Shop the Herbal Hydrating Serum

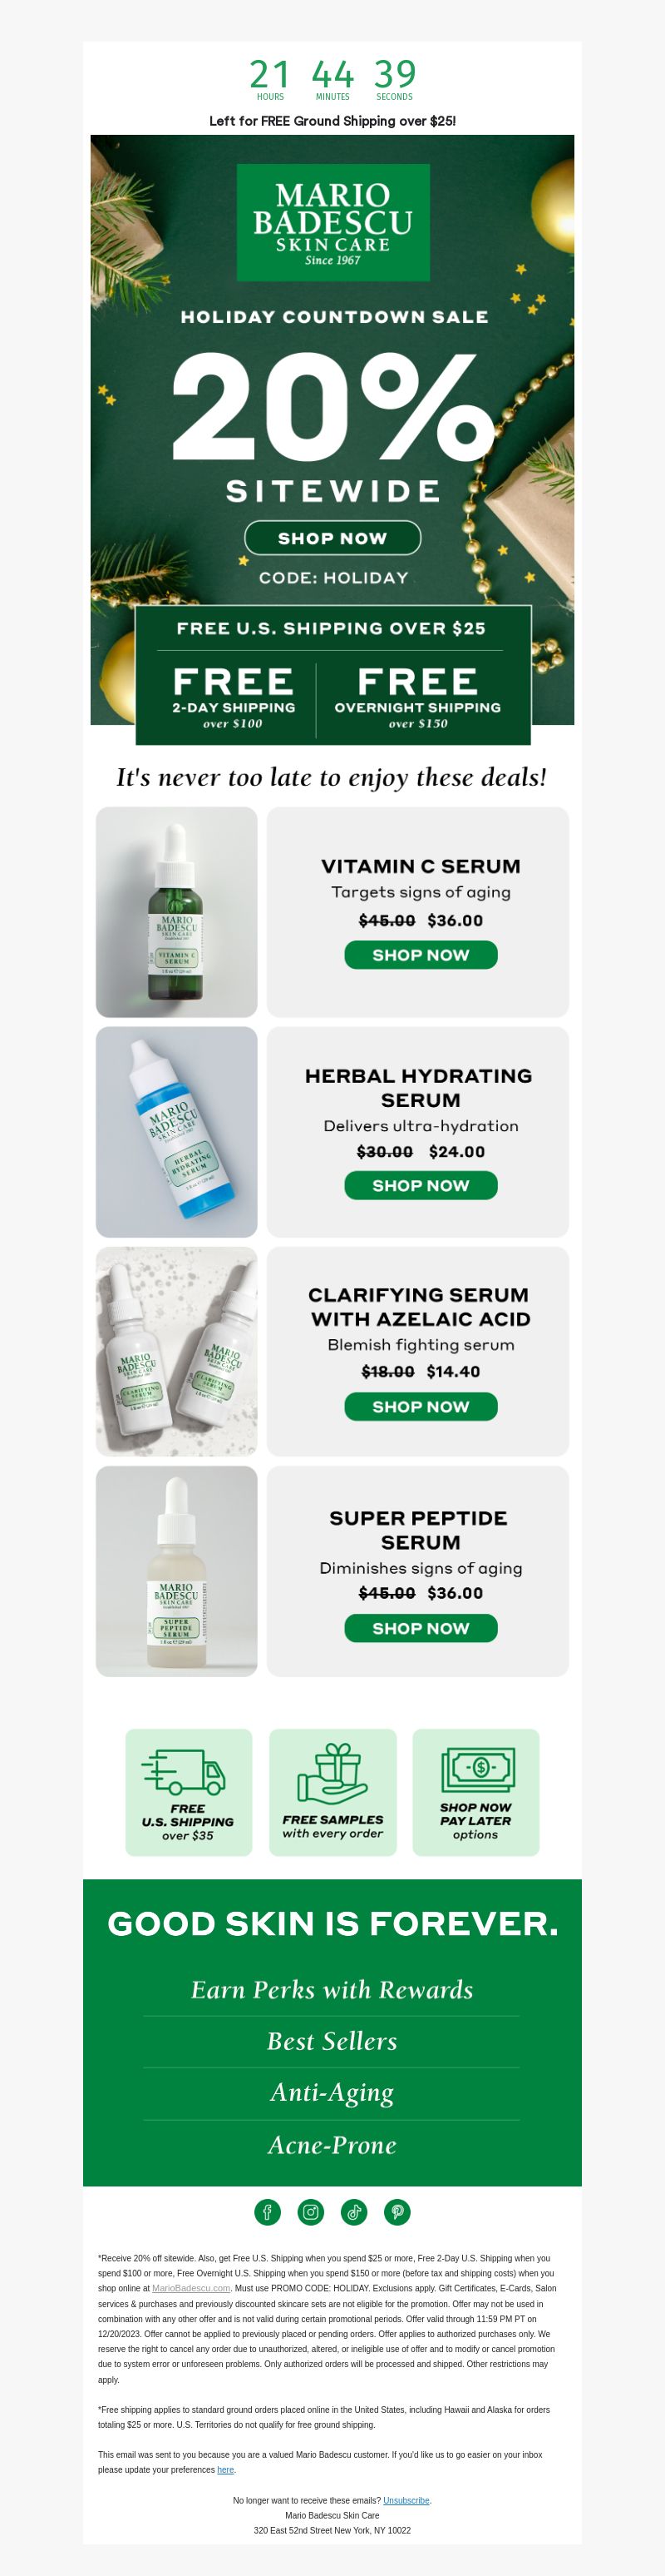[421, 1185]
